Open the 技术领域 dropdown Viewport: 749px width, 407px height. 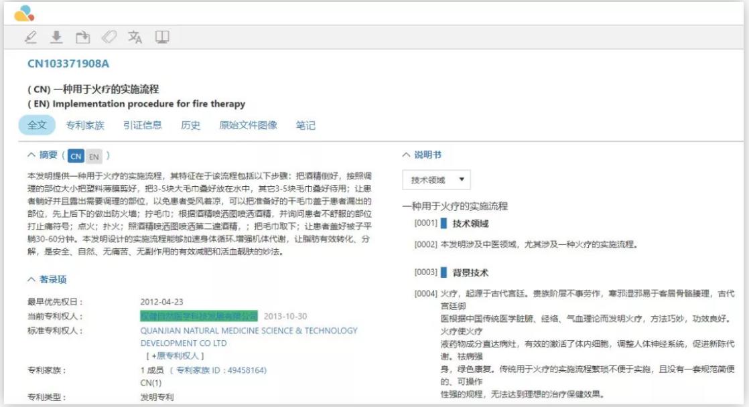click(436, 180)
